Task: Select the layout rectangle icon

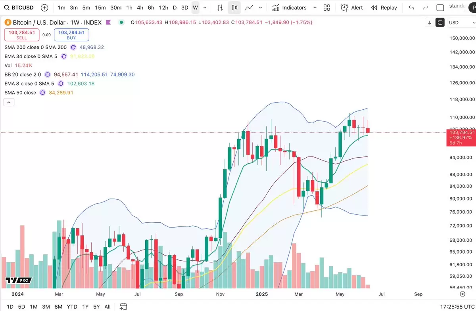Action: click(440, 8)
